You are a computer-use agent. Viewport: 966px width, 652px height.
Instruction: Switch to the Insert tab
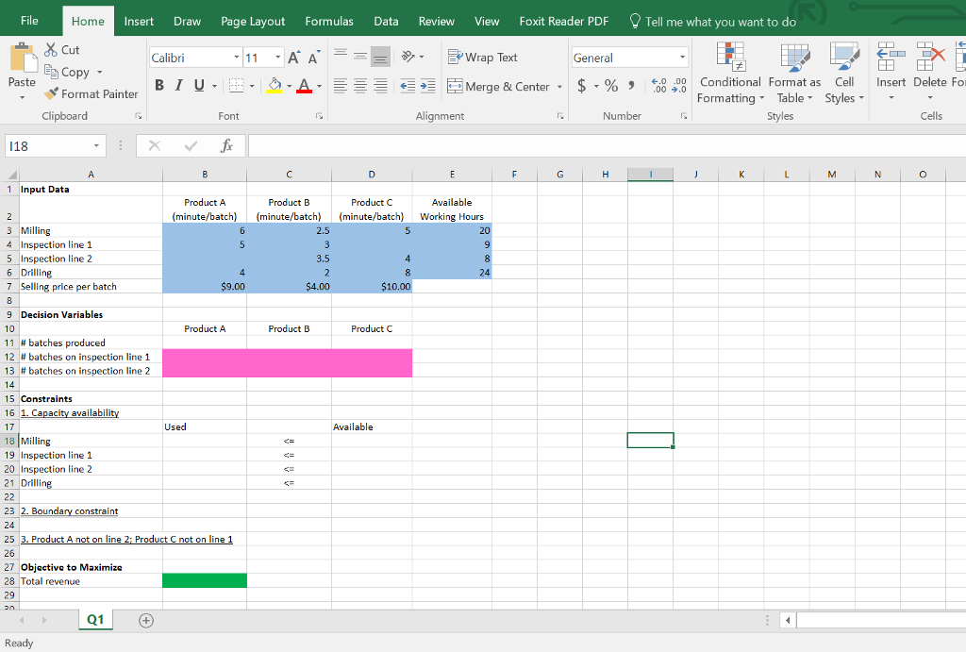[139, 21]
